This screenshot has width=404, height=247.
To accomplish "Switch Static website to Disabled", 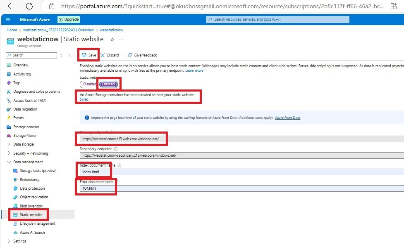I will tap(89, 84).
